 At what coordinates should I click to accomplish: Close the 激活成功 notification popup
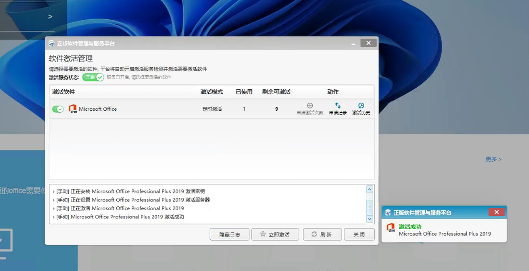point(496,212)
